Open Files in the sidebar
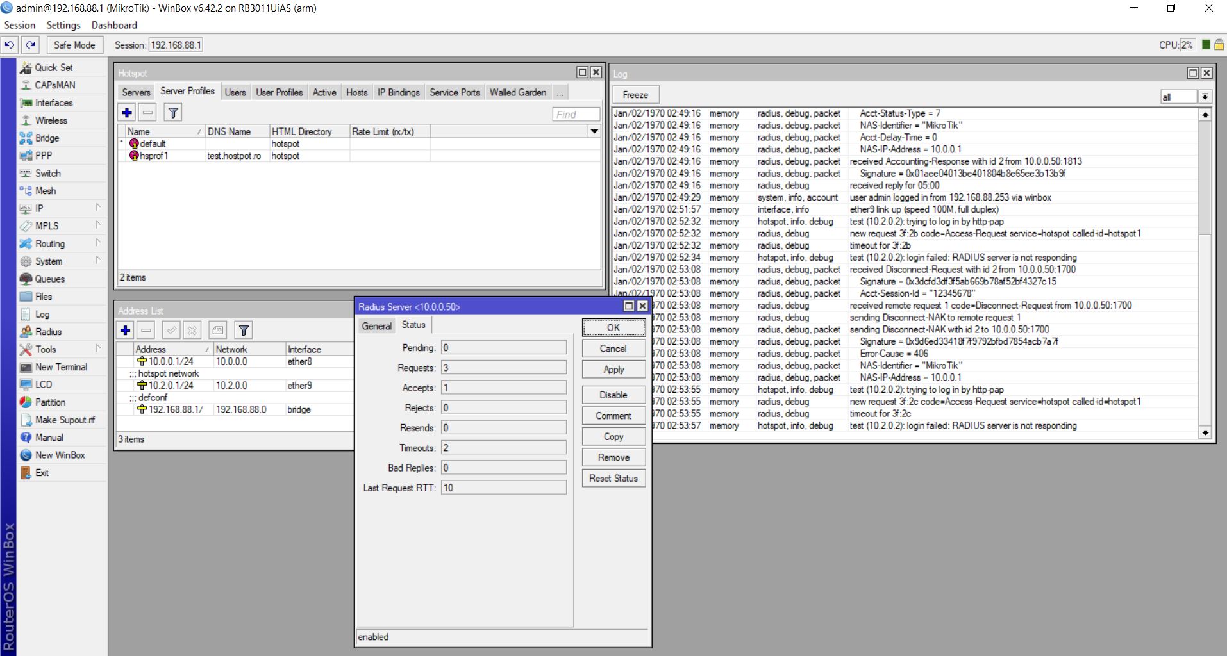This screenshot has width=1227, height=656. [x=44, y=297]
